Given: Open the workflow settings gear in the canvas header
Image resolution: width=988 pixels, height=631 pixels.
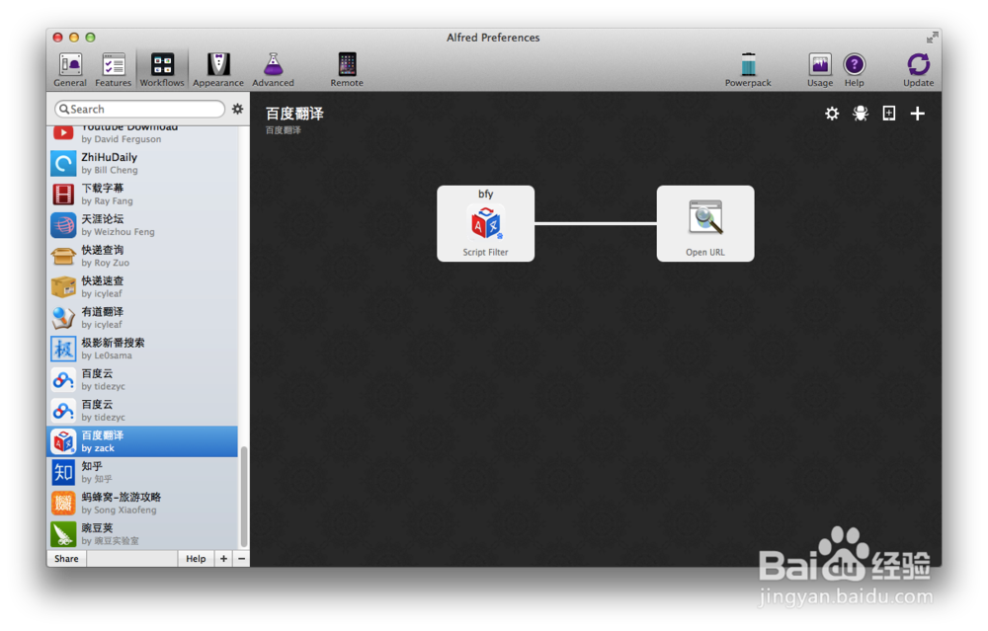Looking at the screenshot, I should click(832, 114).
